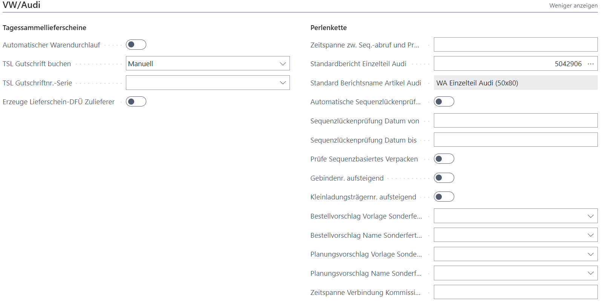The height and width of the screenshot is (304, 602).
Task: Enable Prüfe Sequenzbasiertes Verpacken switch
Action: (x=444, y=159)
